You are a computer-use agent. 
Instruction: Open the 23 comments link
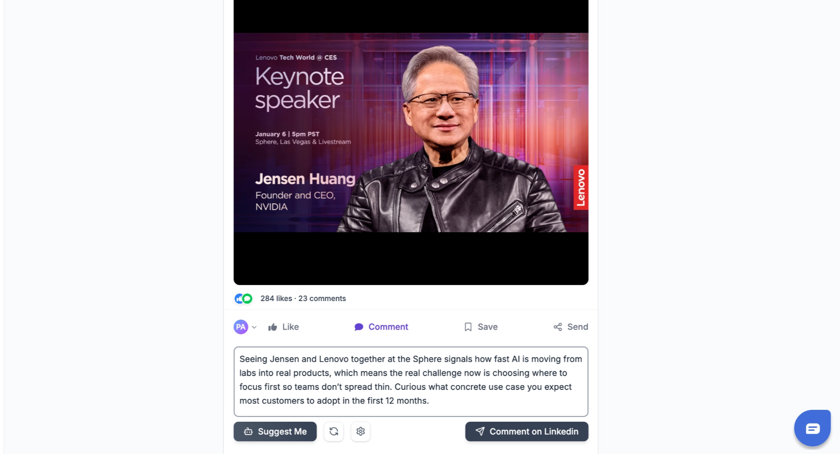pyautogui.click(x=322, y=298)
